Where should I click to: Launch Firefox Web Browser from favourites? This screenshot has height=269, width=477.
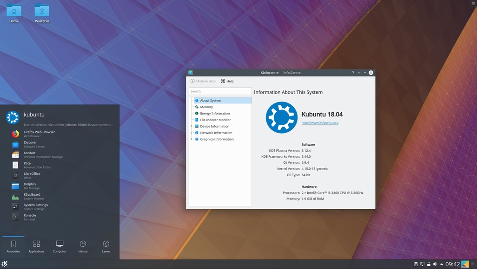pyautogui.click(x=39, y=134)
